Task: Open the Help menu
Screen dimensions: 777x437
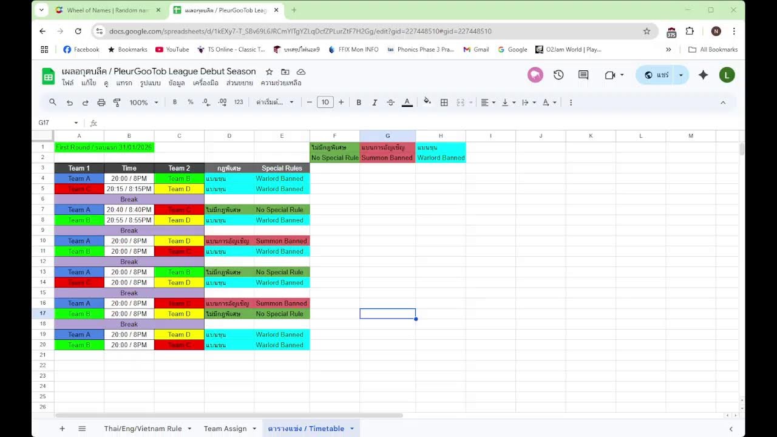Action: coord(281,83)
